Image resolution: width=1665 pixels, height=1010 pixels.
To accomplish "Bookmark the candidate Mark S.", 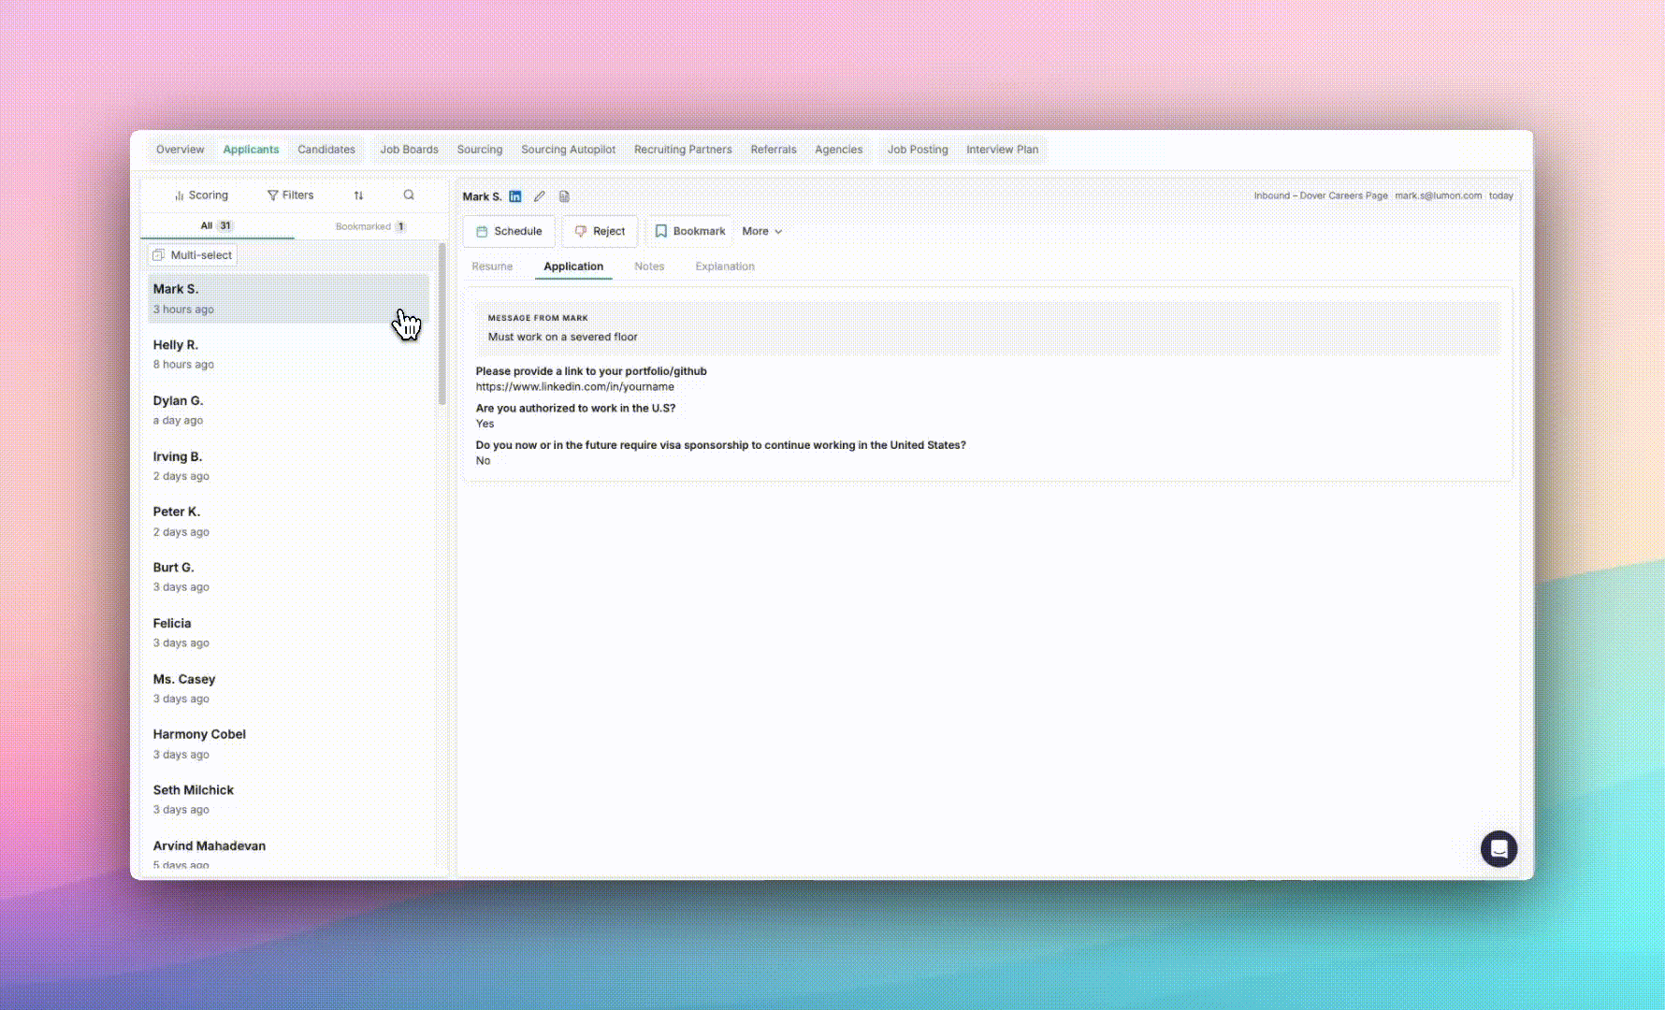I will point(689,231).
